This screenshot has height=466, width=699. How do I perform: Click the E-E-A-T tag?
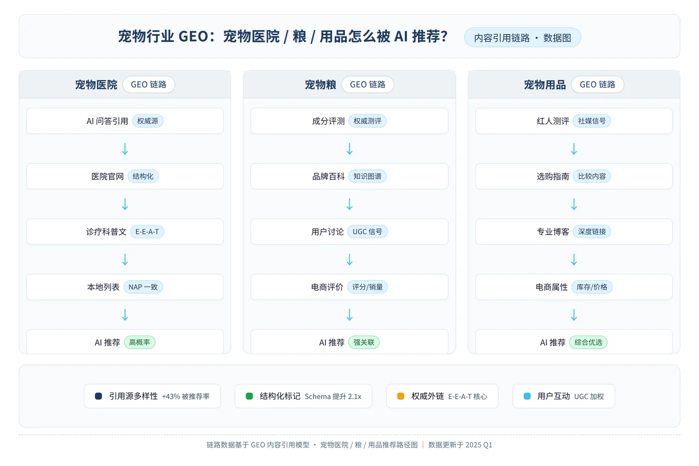tap(147, 232)
